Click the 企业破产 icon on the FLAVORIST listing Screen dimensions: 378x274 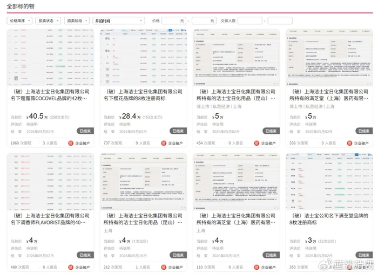point(71,268)
